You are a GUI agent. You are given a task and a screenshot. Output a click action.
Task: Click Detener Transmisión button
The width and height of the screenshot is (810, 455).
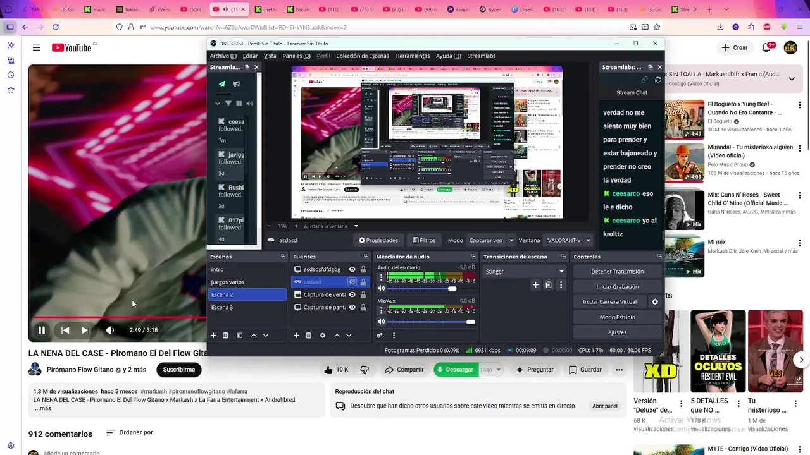617,272
